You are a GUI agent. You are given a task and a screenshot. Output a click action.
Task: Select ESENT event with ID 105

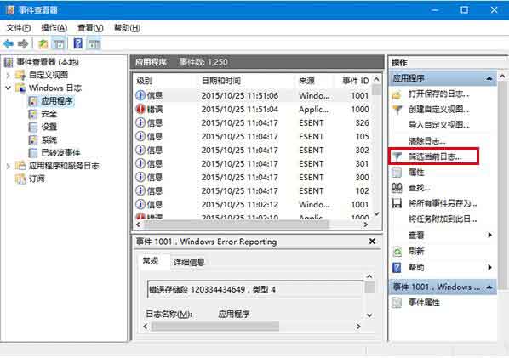(252, 137)
